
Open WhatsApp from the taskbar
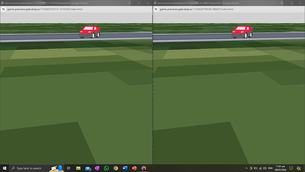(x=107, y=168)
